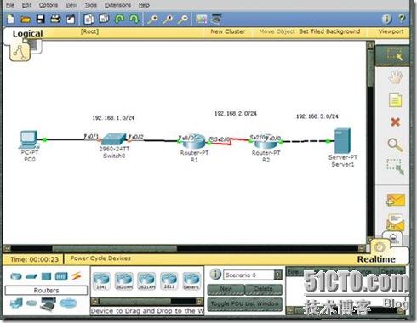Click the Print icon in toolbar
The image size is (417, 323).
pyautogui.click(x=55, y=19)
